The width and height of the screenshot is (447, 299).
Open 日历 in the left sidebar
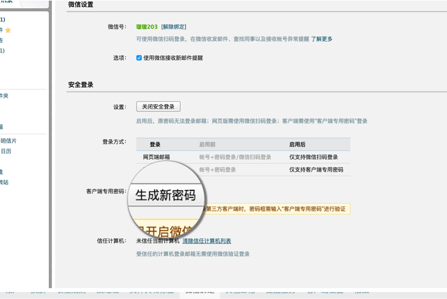coord(6,151)
